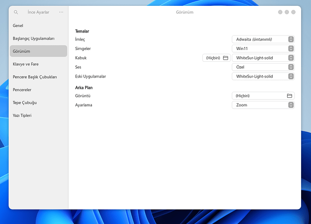311x224 pixels.
Task: Open Klavye ve Fare settings
Action: (38, 64)
